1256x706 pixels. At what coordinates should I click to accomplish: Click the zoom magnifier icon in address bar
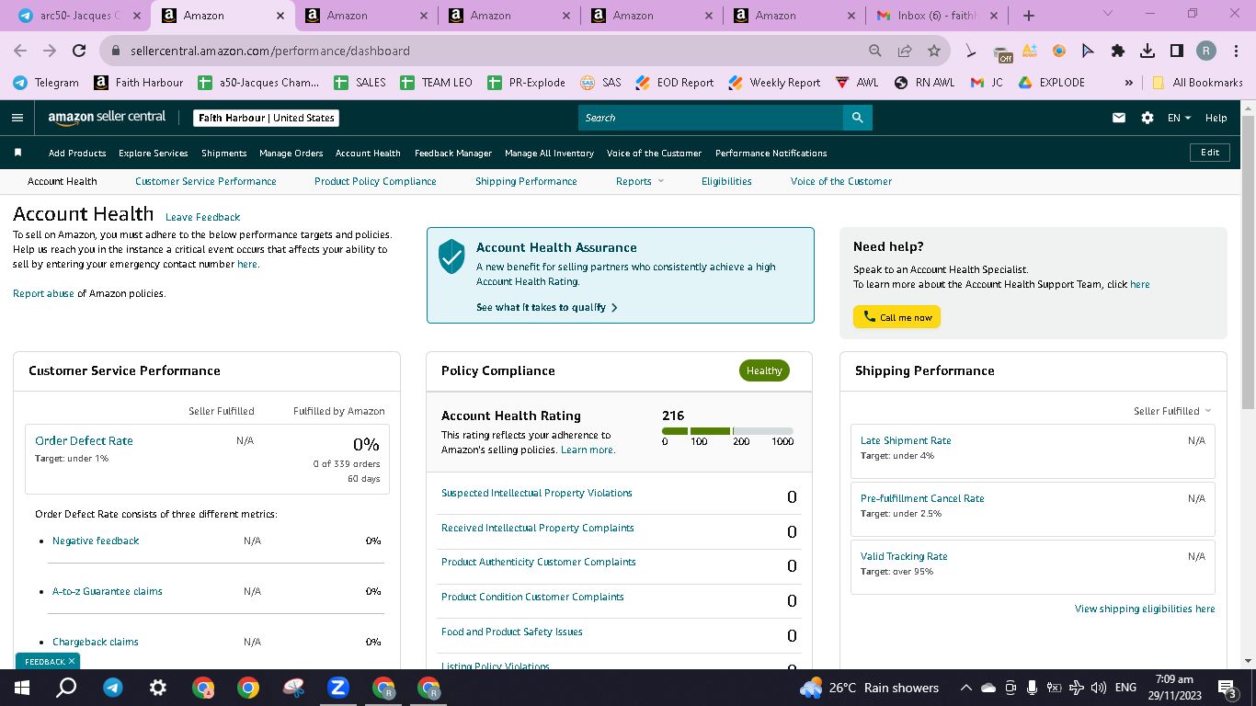coord(875,51)
